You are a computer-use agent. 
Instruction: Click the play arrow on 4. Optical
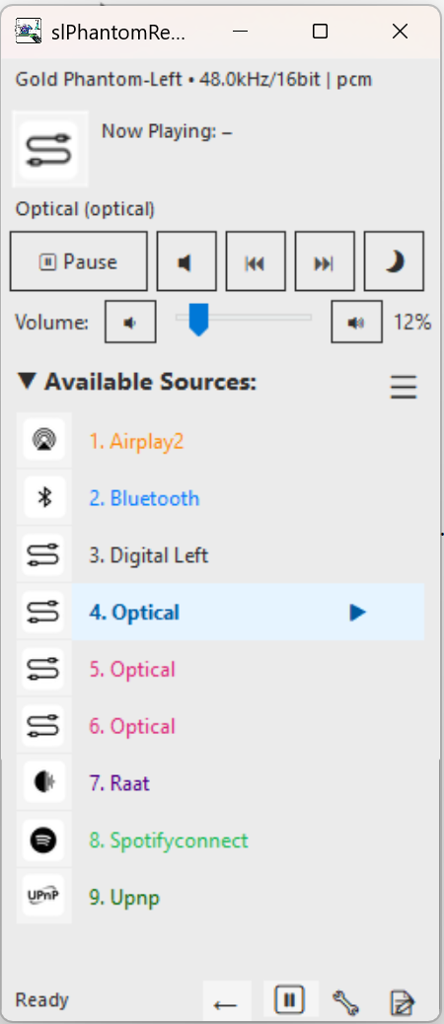click(358, 613)
